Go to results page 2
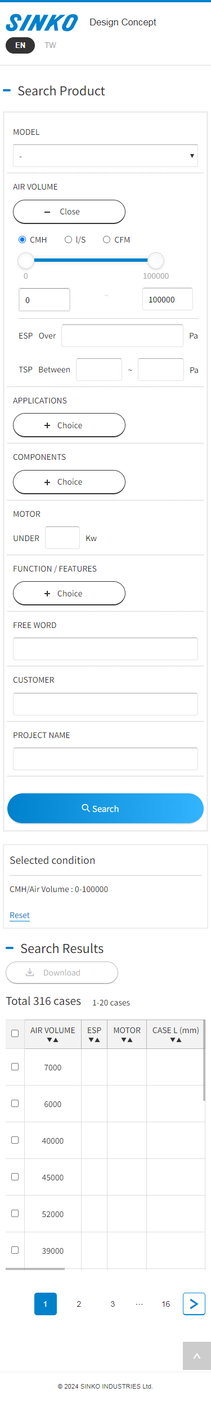Viewport: 211px width, 1401px height. point(79,1304)
